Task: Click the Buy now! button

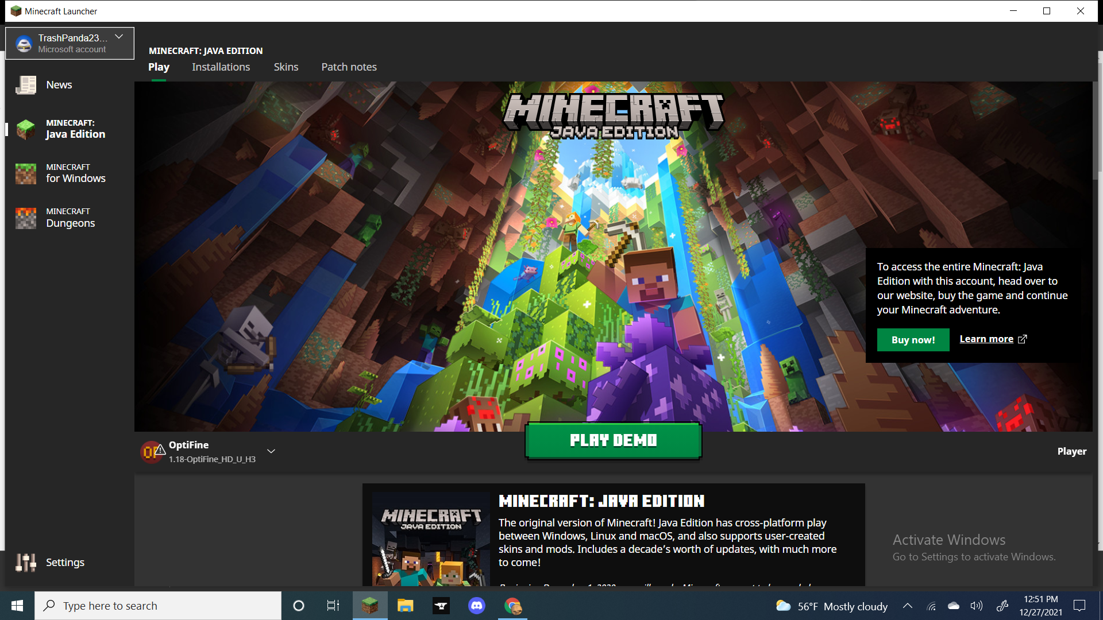Action: click(x=913, y=340)
